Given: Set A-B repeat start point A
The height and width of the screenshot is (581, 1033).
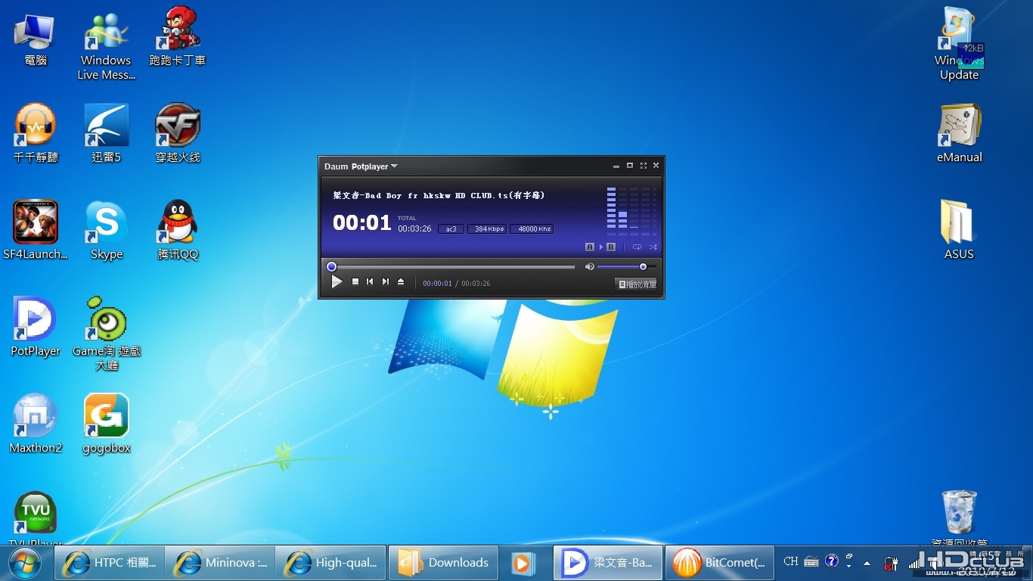Looking at the screenshot, I should click(590, 247).
